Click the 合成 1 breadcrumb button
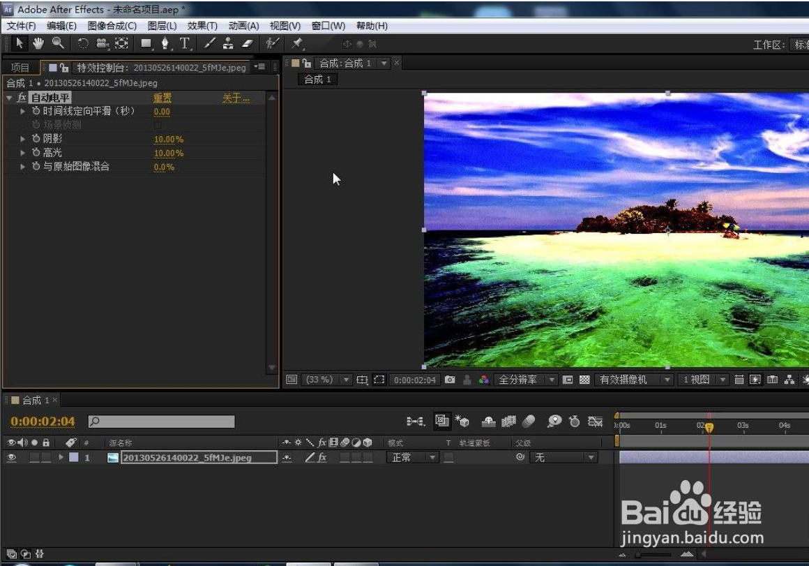The height and width of the screenshot is (566, 809). coord(318,80)
